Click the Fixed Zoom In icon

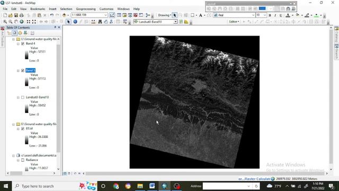point(28,22)
